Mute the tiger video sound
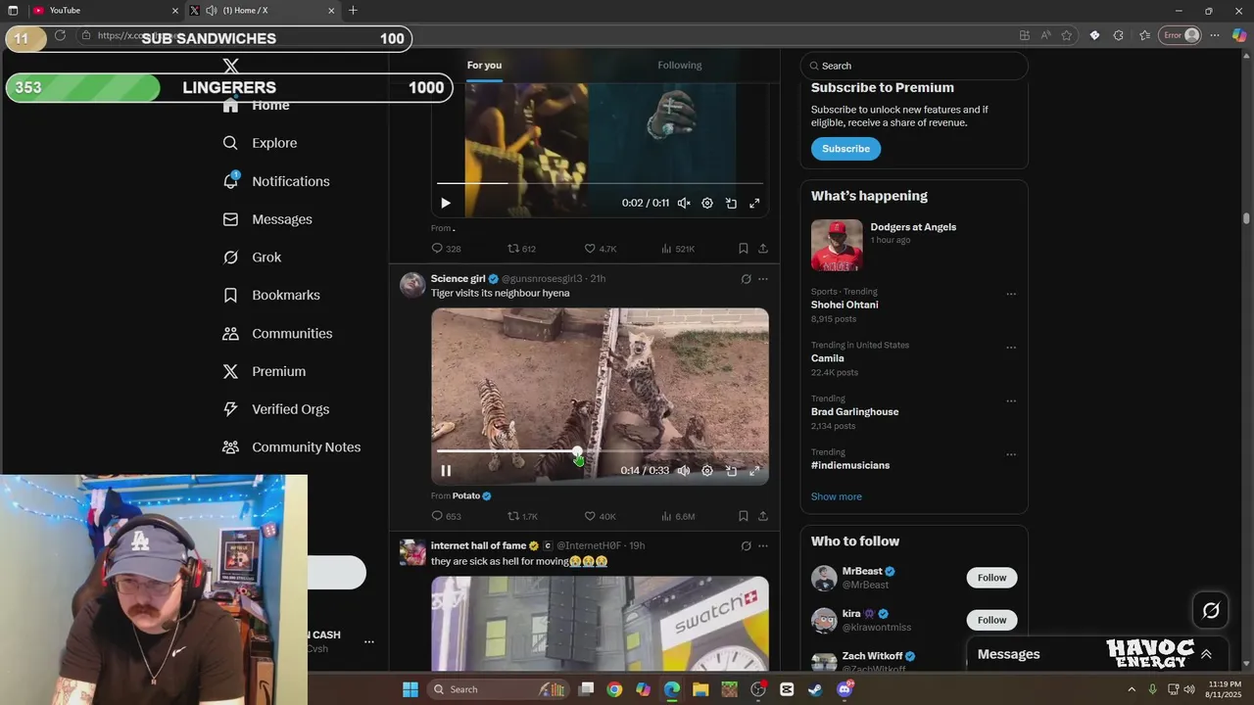 684,471
